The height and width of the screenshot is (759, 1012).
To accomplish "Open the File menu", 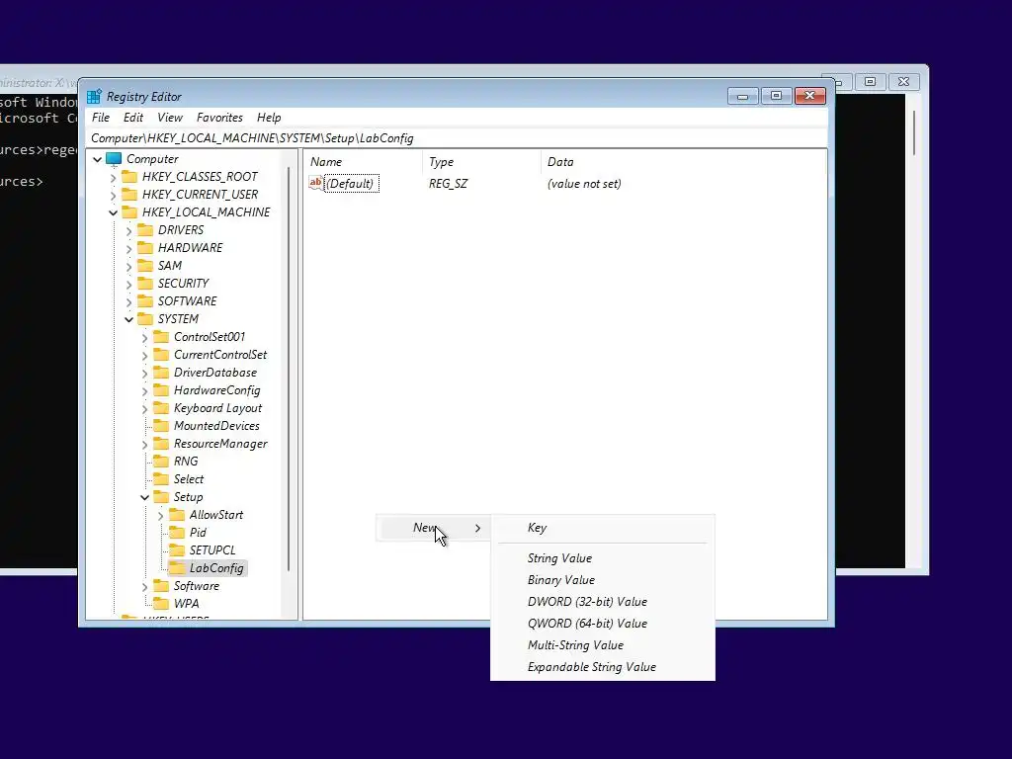I will pyautogui.click(x=101, y=118).
